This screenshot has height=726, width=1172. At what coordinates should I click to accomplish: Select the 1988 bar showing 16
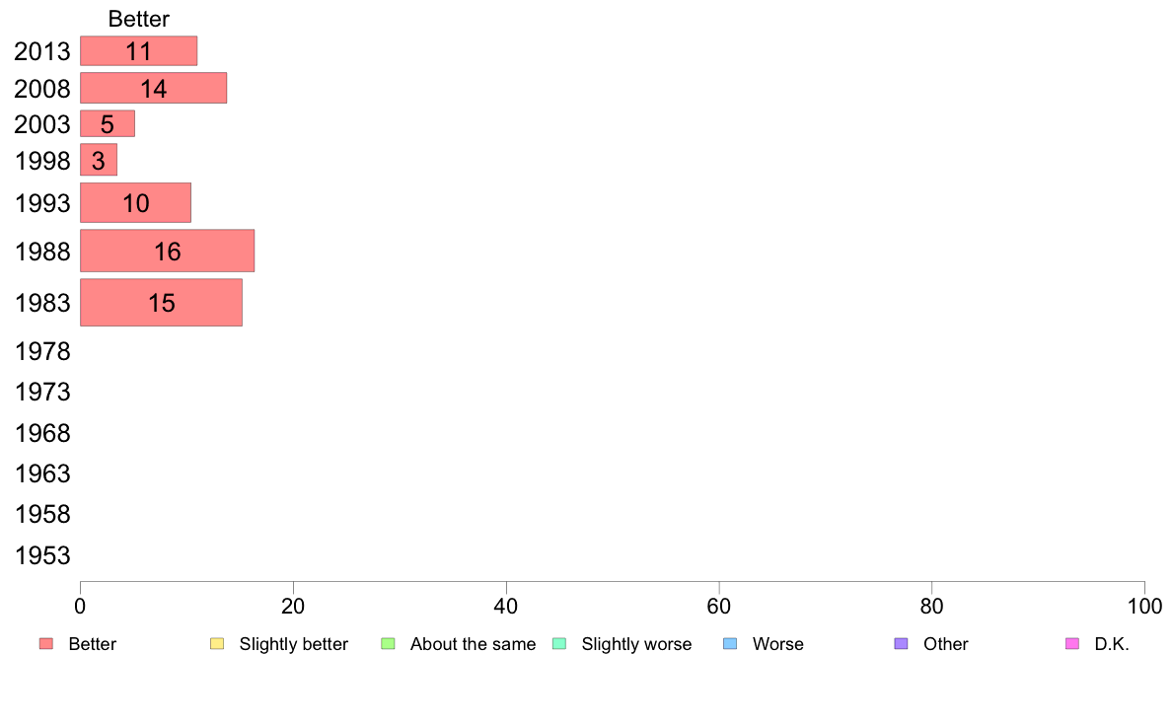(168, 251)
